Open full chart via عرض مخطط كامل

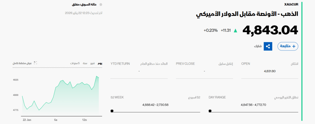[x=22, y=63]
